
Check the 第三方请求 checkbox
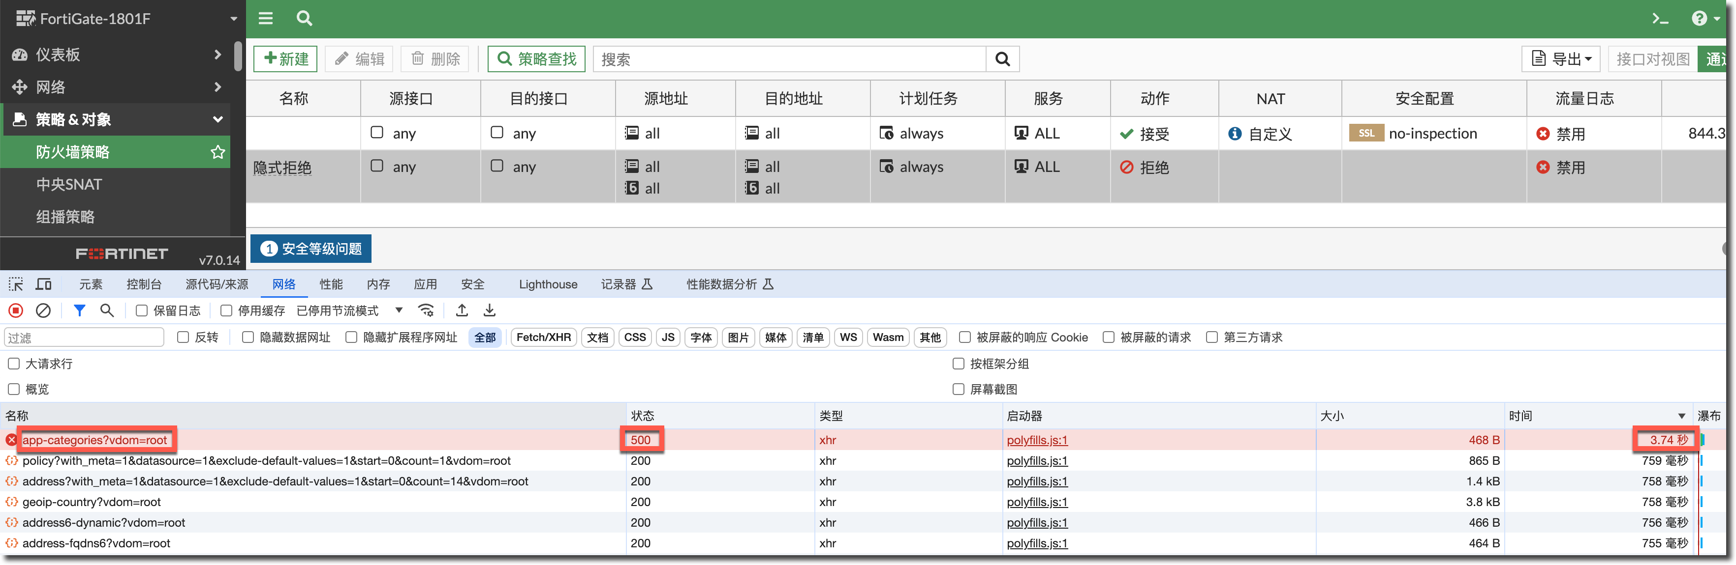[x=1211, y=337]
